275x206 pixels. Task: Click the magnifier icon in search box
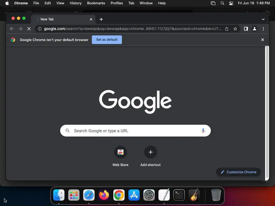(x=67, y=131)
